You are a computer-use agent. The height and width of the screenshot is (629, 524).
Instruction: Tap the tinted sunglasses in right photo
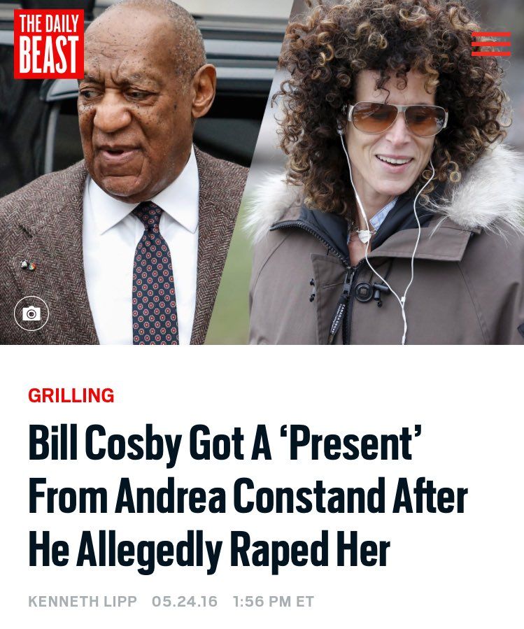(397, 118)
